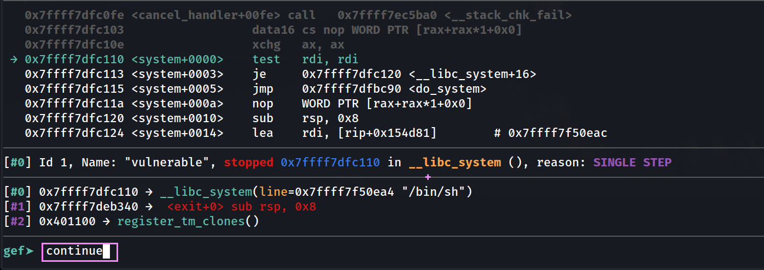Image resolution: width=764 pixels, height=270 pixels.
Task: Select the address 0x7ffff7dfc113 at system+0003
Action: pos(74,74)
